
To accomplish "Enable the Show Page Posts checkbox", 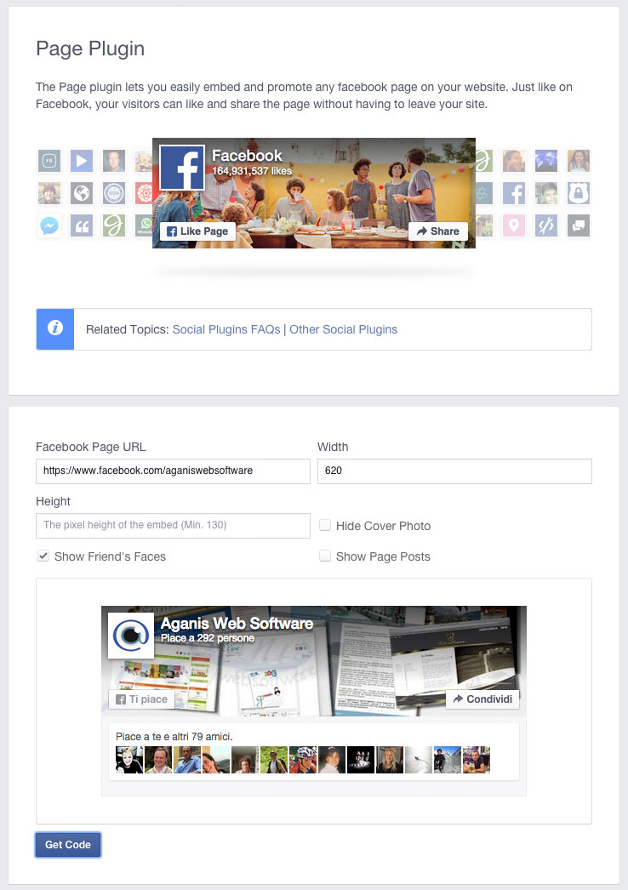I will [x=325, y=556].
